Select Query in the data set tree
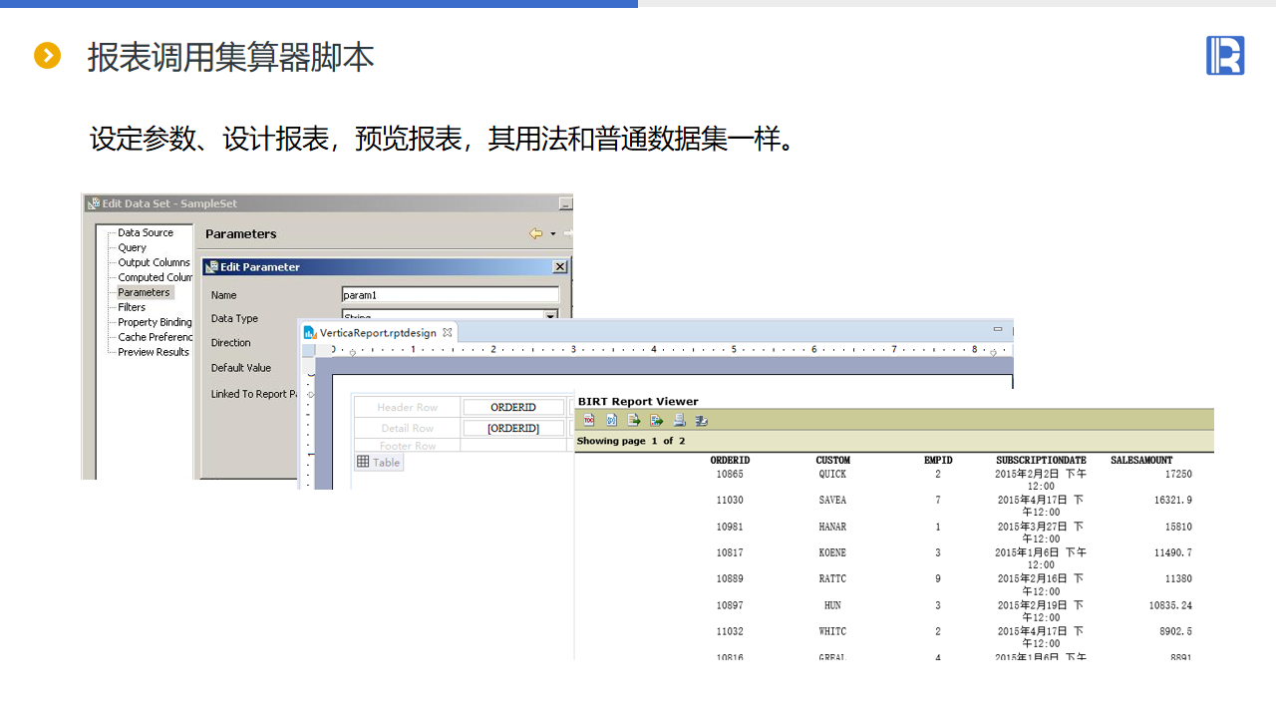The image size is (1276, 718). [x=132, y=247]
